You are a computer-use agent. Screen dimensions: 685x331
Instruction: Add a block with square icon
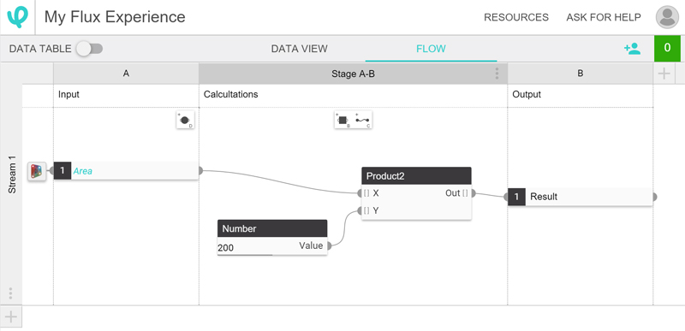point(343,120)
